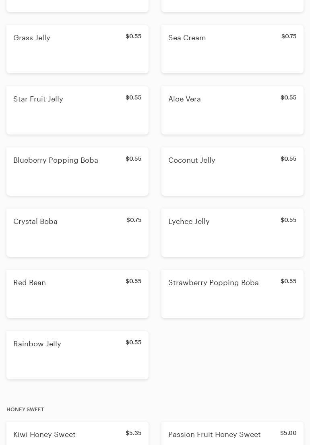Select the Grass Jelly topping card
This screenshot has height=445, width=310.
coord(77,49)
